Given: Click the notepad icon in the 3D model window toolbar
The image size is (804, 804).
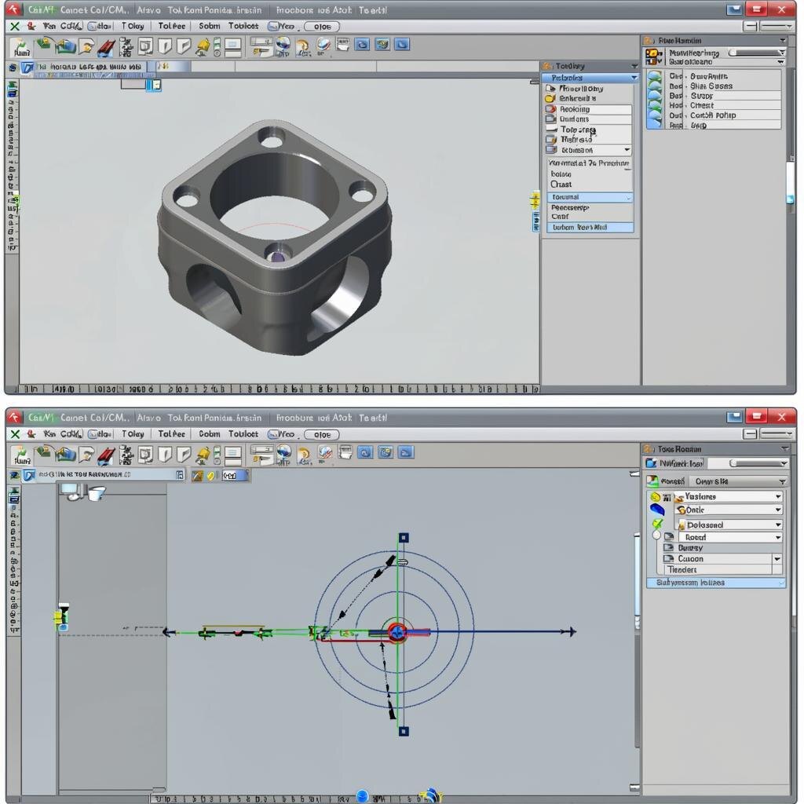Looking at the screenshot, I should pyautogui.click(x=342, y=44).
